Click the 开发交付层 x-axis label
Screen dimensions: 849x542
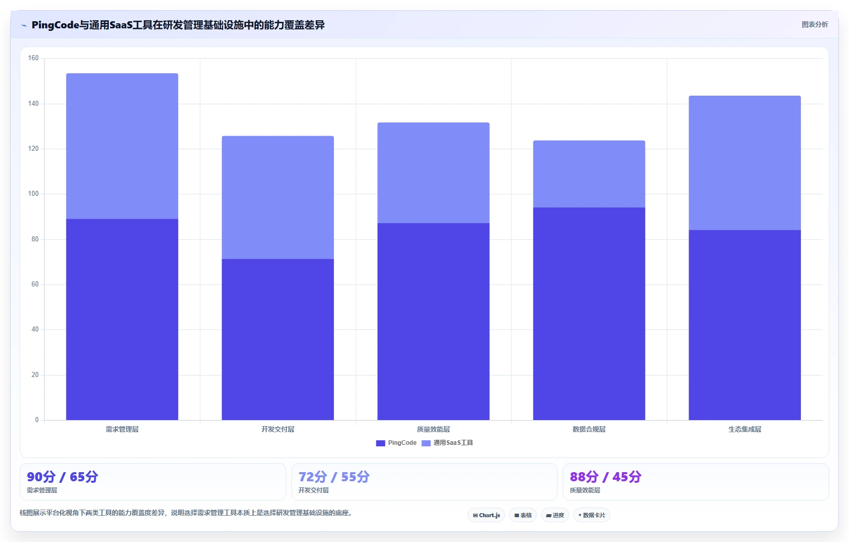278,429
